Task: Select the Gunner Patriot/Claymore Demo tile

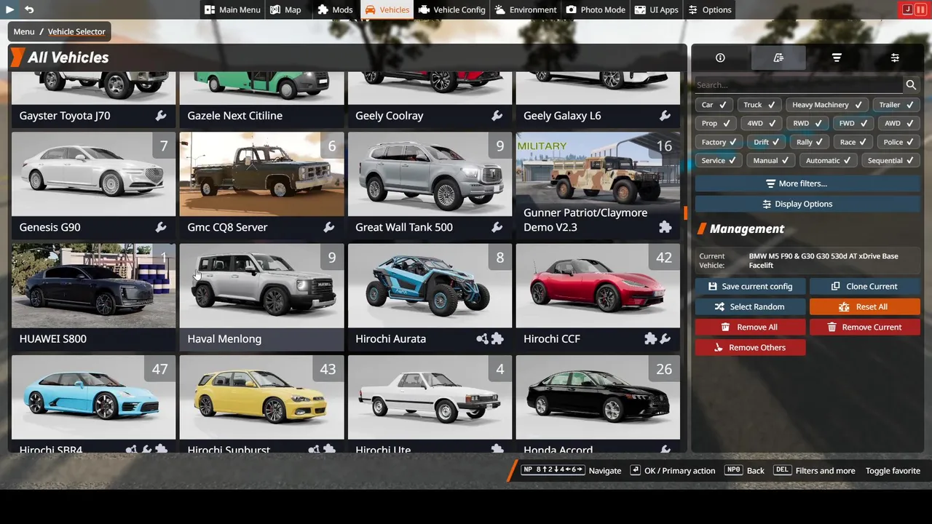Action: point(598,186)
